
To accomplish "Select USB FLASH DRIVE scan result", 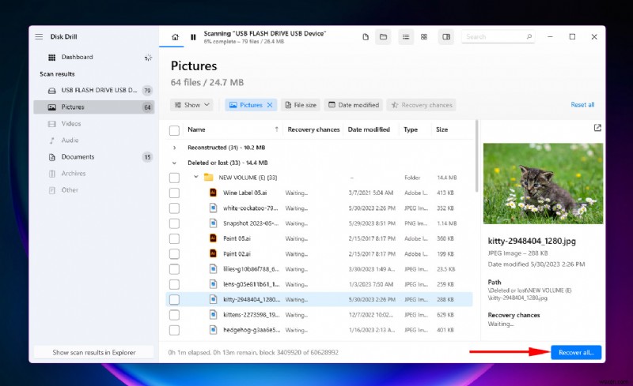I will (x=93, y=90).
